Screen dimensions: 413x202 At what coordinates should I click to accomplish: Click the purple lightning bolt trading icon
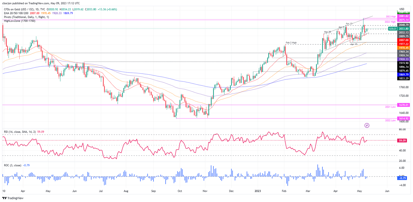(x=367, y=125)
